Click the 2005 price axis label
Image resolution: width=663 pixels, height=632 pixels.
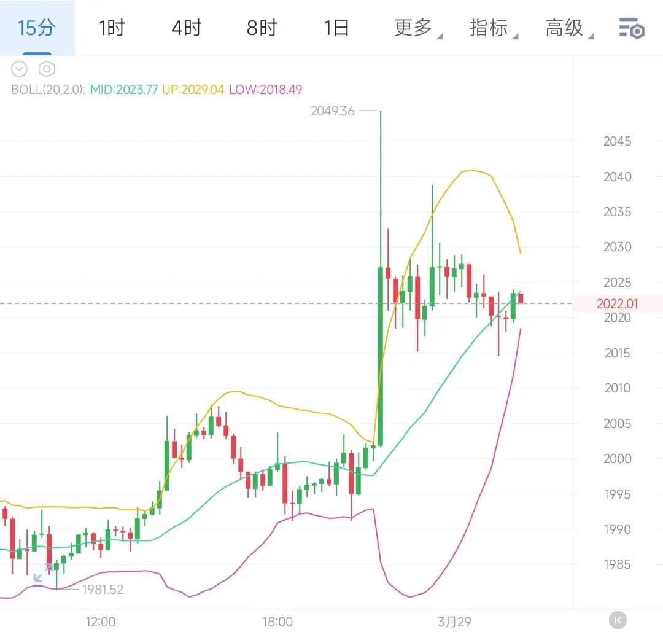pos(618,423)
